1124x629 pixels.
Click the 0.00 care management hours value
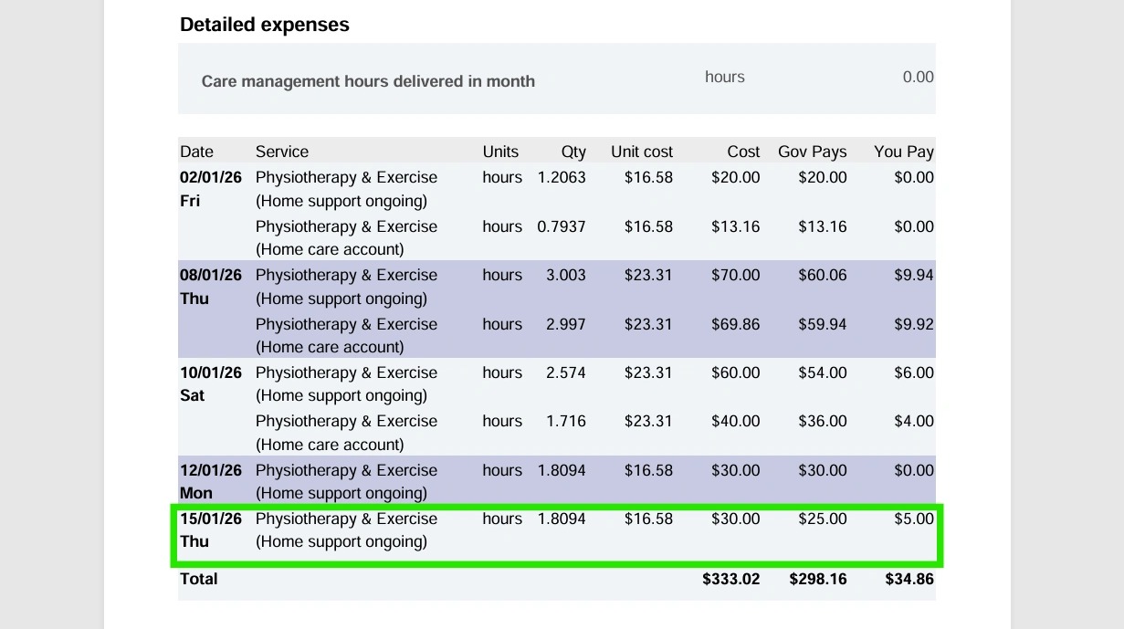[x=918, y=78]
